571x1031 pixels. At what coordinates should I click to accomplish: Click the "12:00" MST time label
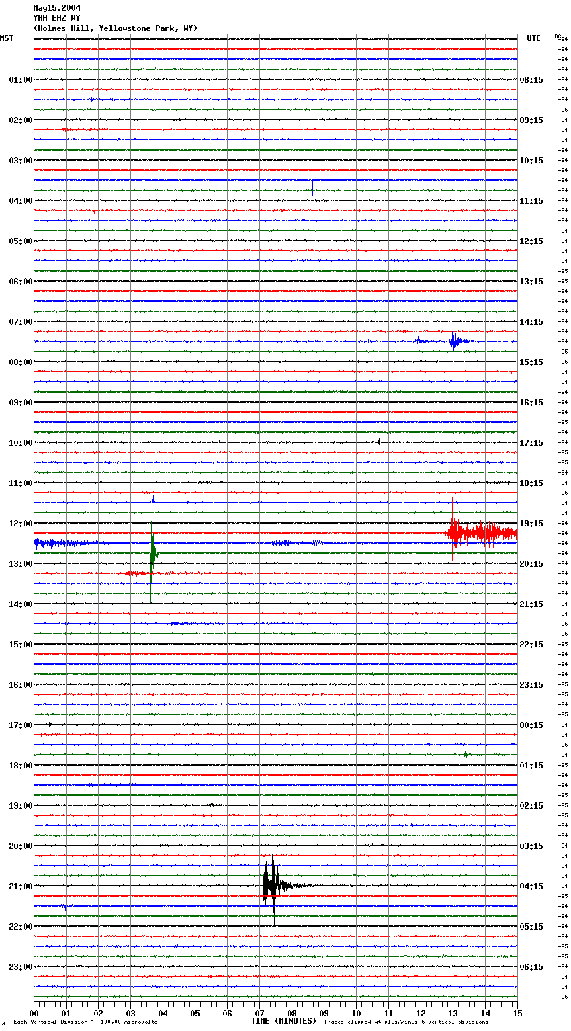coord(21,524)
